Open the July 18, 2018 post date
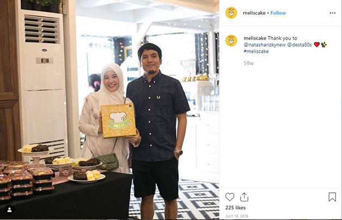 pyautogui.click(x=237, y=216)
